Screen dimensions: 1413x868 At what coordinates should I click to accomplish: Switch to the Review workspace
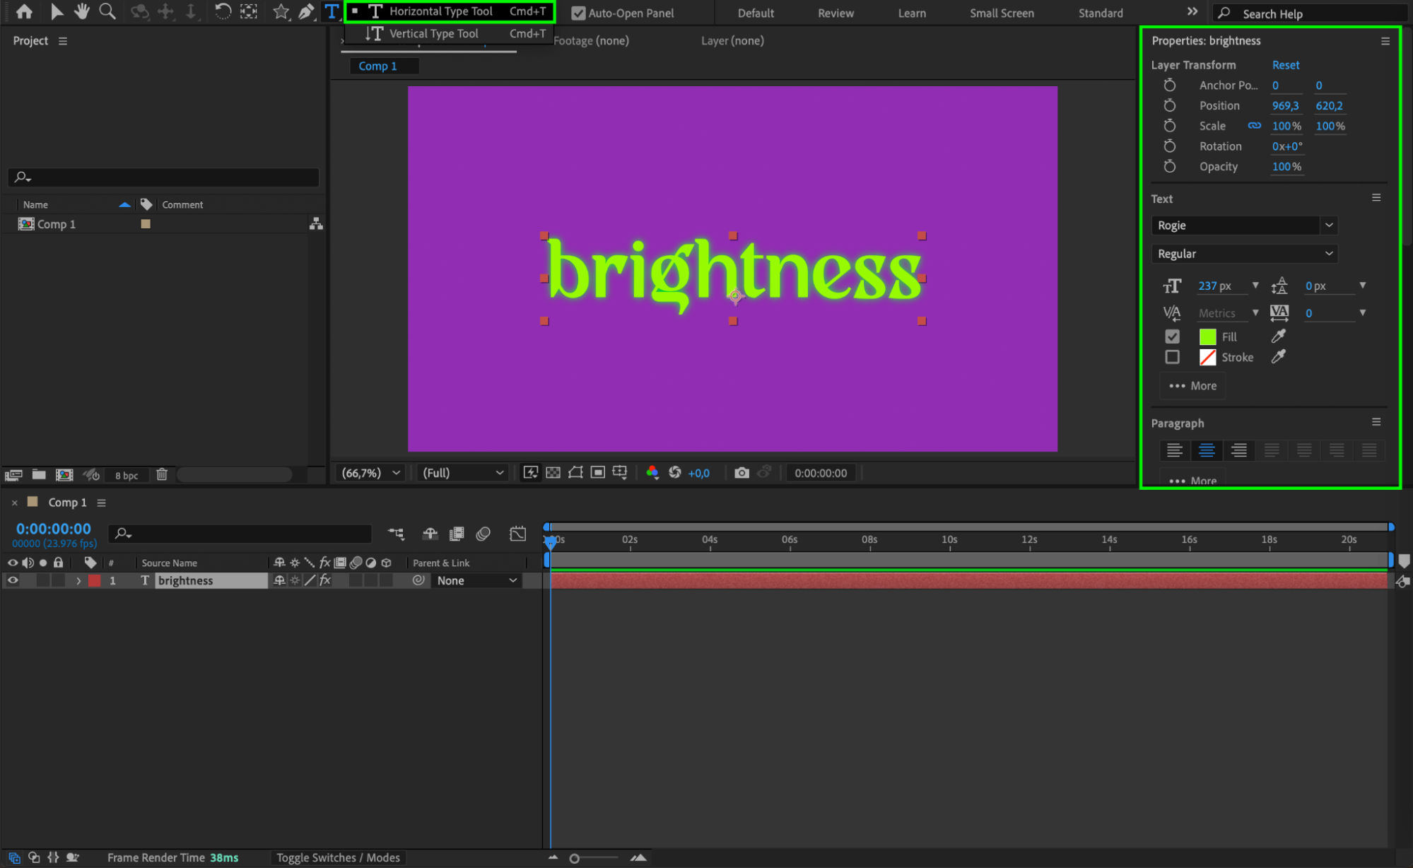pyautogui.click(x=836, y=13)
